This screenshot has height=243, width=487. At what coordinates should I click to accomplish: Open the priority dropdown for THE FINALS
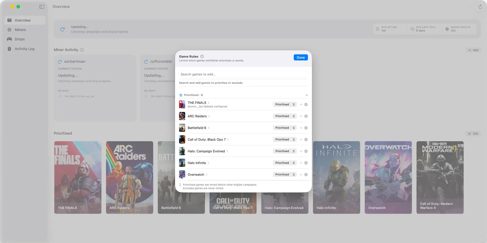pos(285,104)
